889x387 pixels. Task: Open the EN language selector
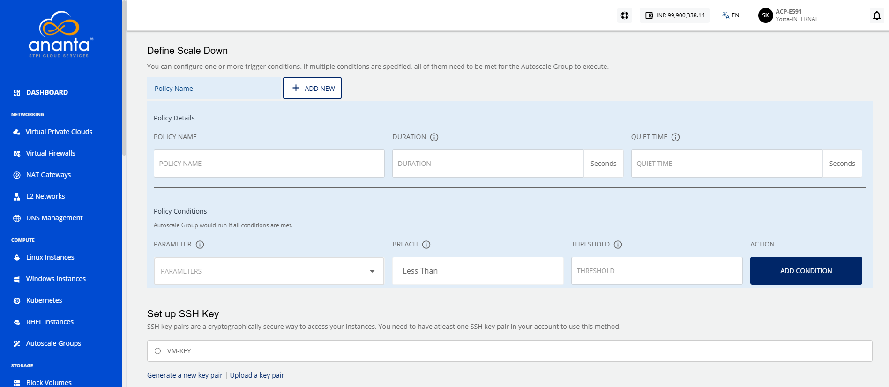(x=731, y=15)
